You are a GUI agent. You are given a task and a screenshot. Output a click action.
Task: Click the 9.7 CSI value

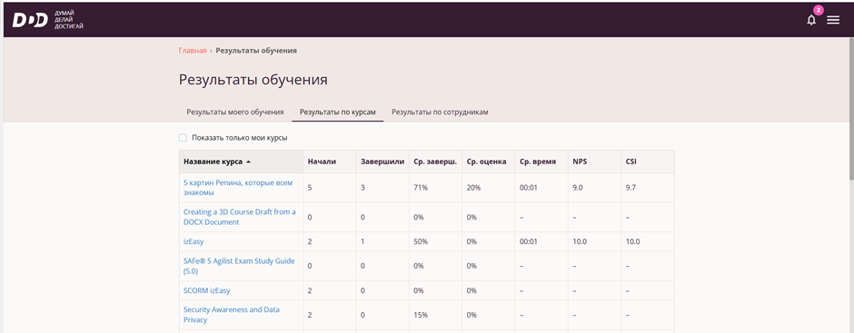(x=631, y=187)
